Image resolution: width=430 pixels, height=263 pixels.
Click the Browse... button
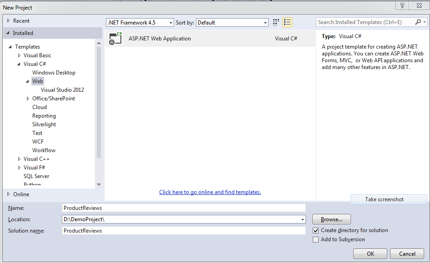tap(331, 219)
